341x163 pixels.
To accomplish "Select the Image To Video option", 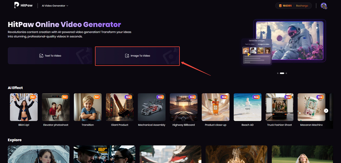I will (x=137, y=56).
